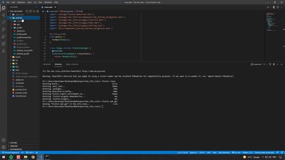Viewport: 285px width, 160px height.
Task: Close the terminal panel
Action: click(x=281, y=64)
